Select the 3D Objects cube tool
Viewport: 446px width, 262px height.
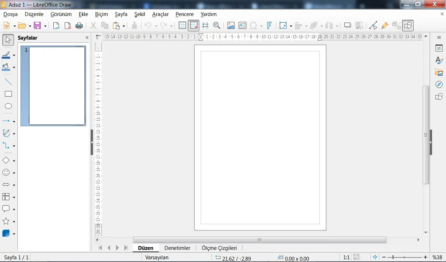tap(6, 234)
